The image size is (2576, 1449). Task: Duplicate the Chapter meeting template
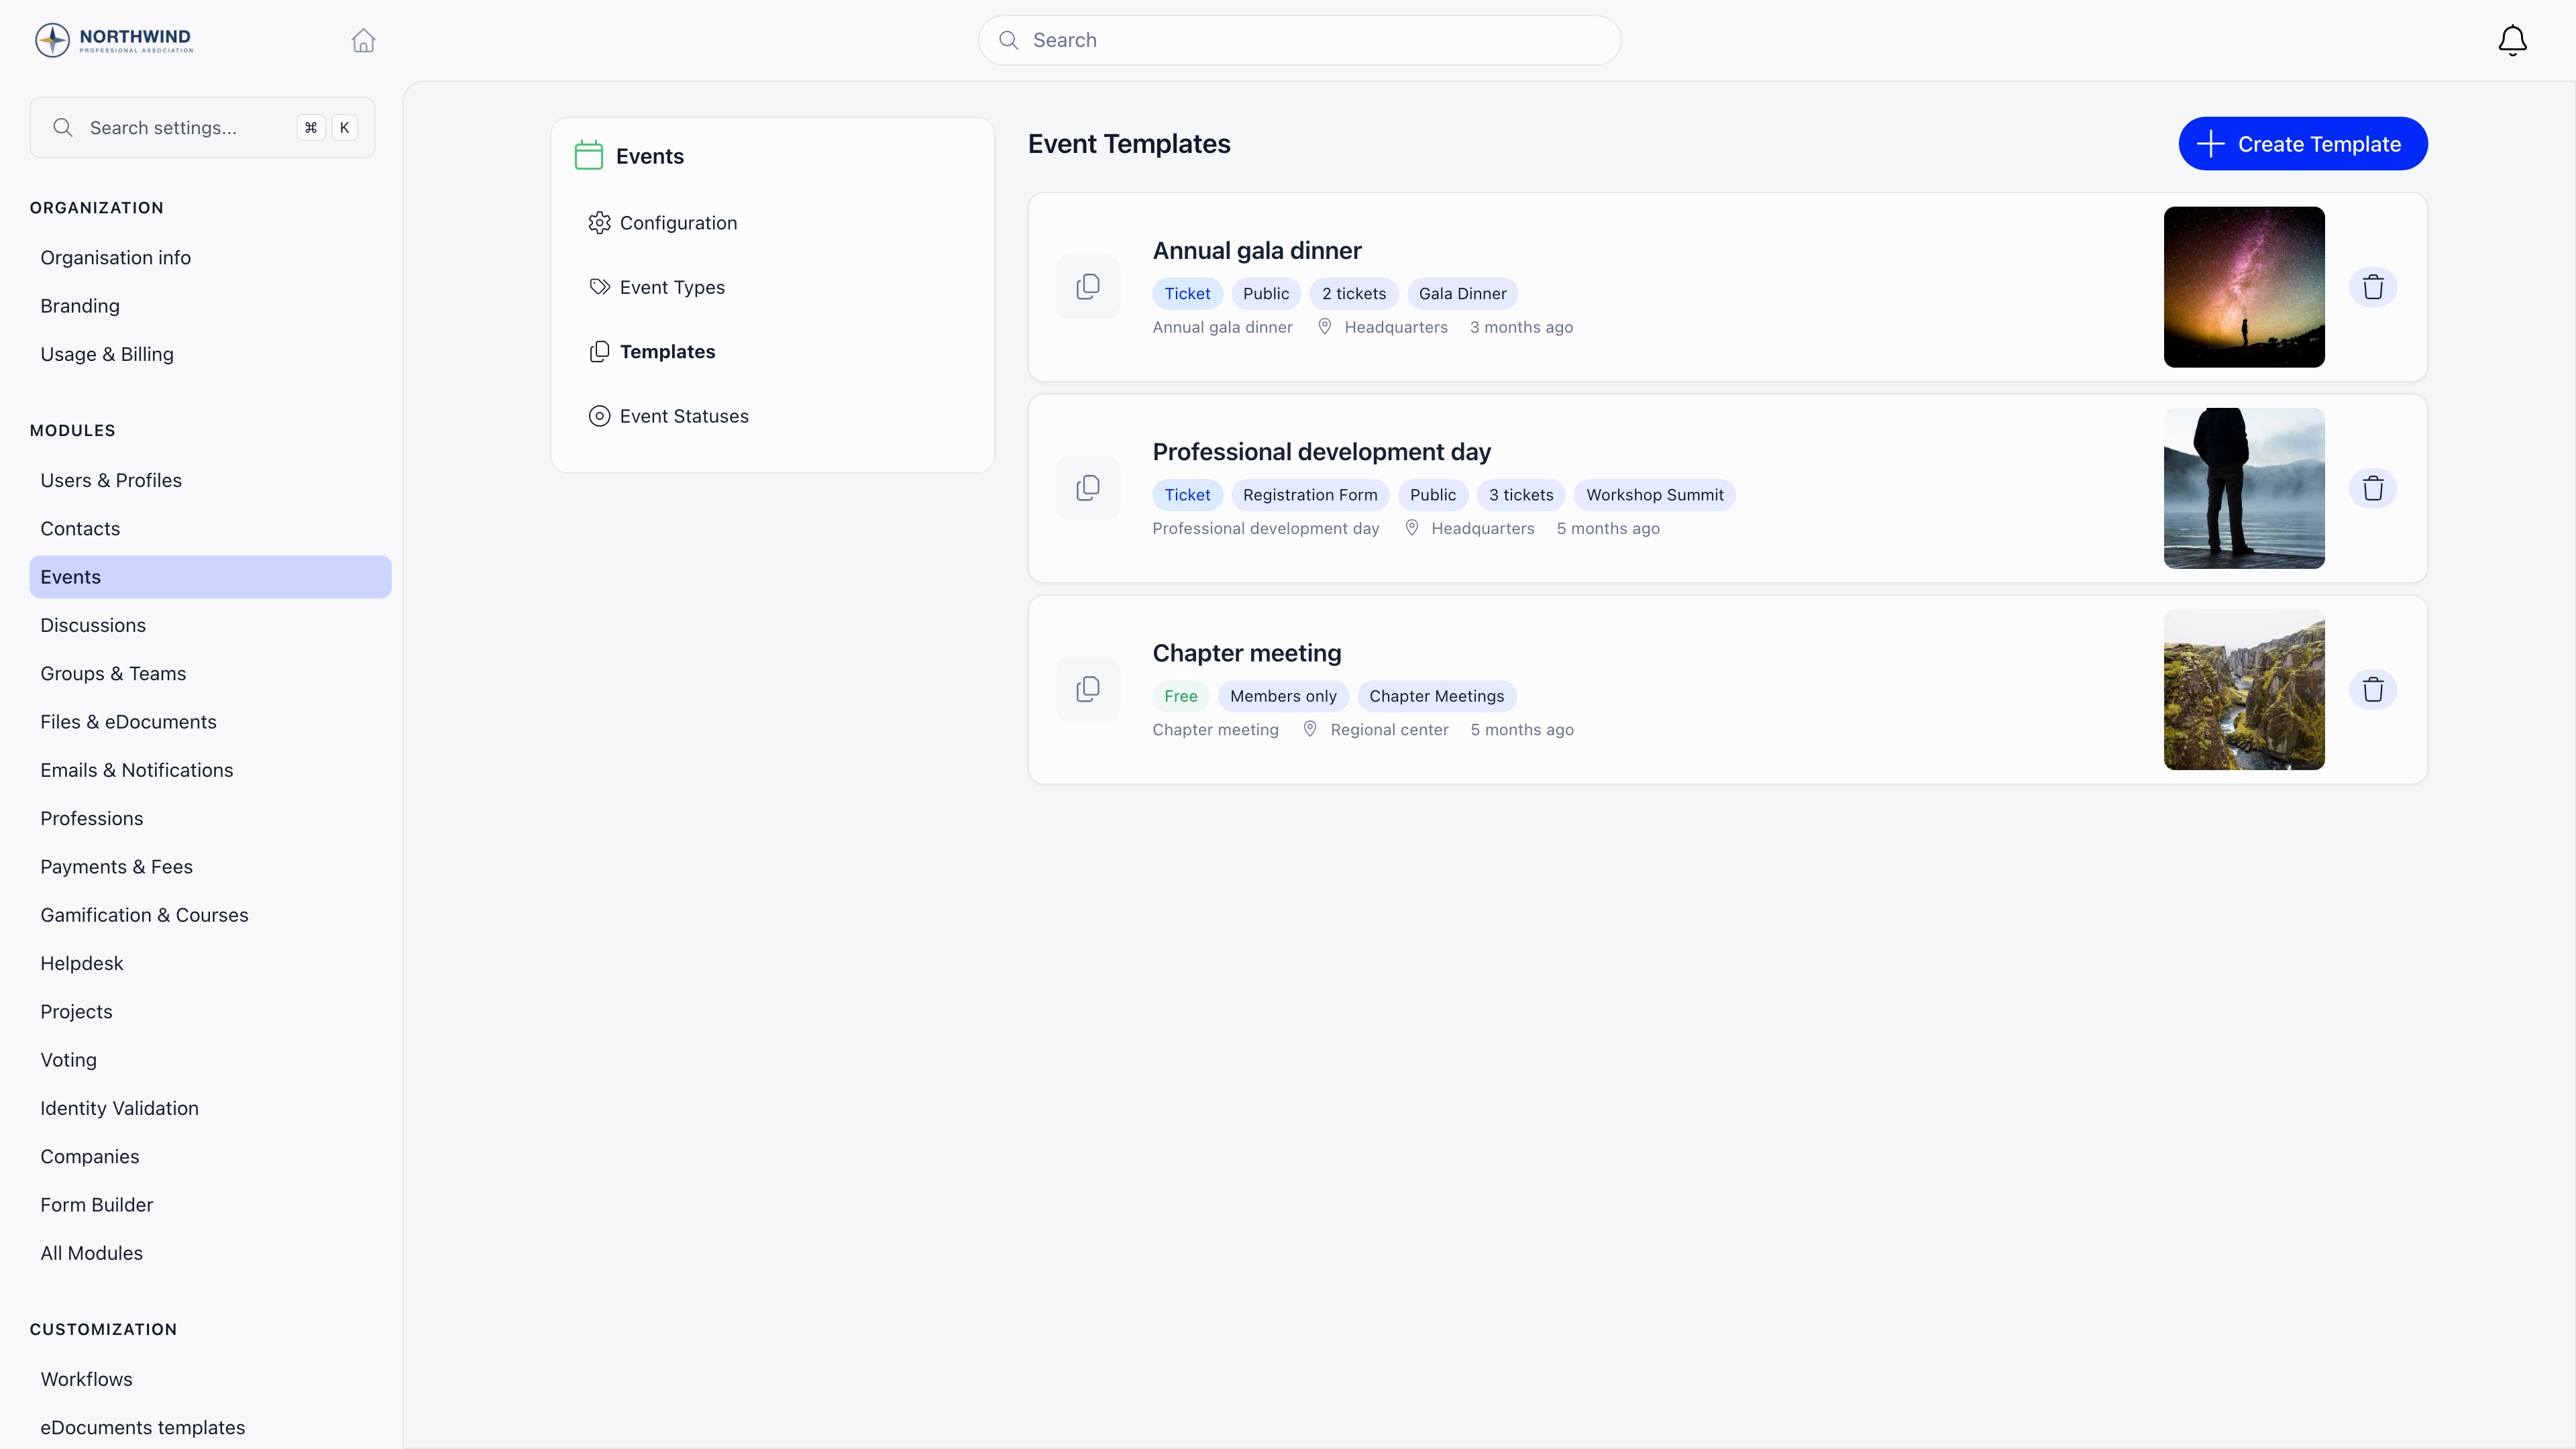pyautogui.click(x=1088, y=689)
